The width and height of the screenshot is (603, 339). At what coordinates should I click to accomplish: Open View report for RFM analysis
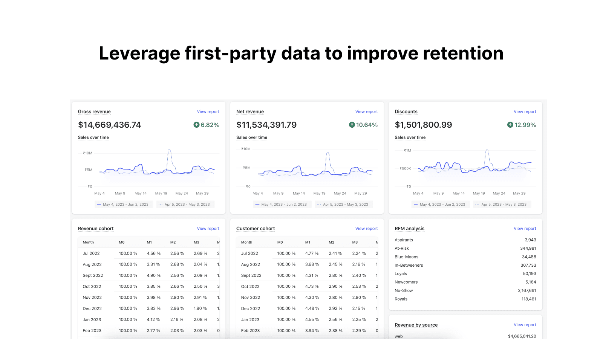(525, 228)
